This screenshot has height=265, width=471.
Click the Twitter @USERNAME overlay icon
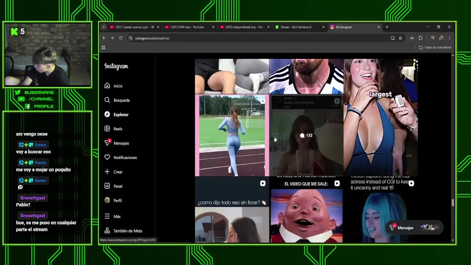tap(18, 92)
